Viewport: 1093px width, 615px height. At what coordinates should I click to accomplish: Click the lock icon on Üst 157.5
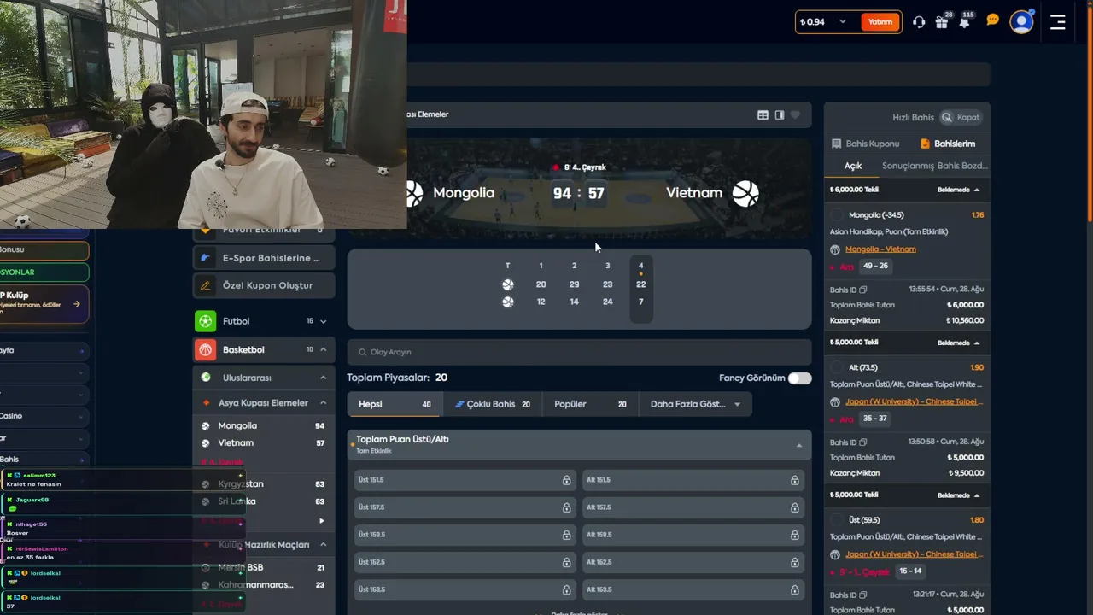(x=566, y=507)
